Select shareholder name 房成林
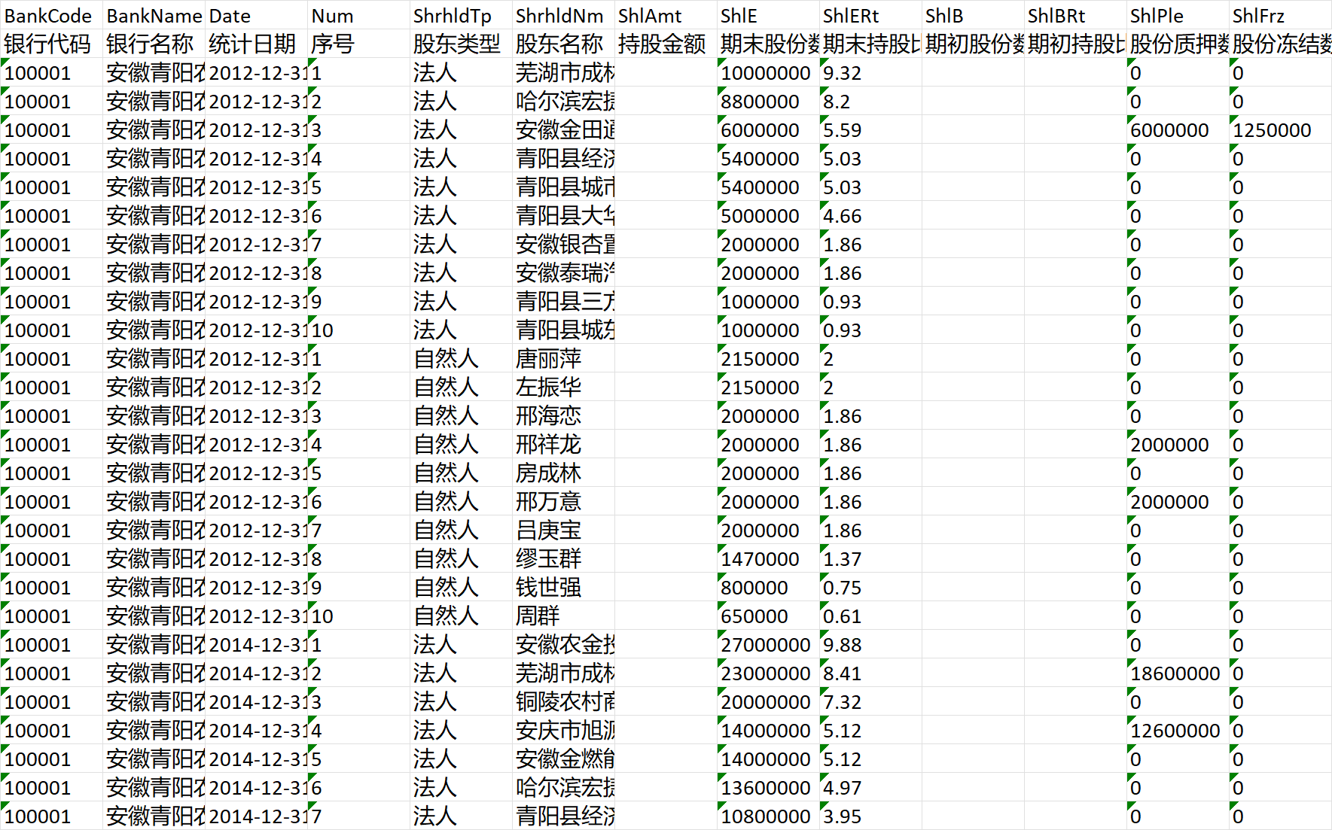The height and width of the screenshot is (830, 1332). 563,473
